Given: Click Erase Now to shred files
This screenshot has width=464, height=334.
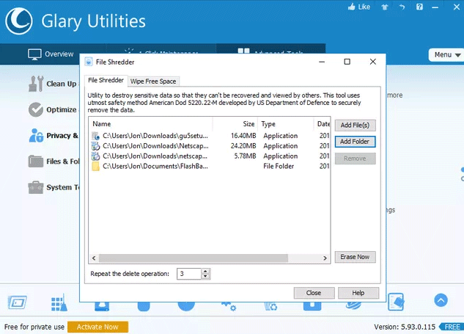Looking at the screenshot, I should (x=355, y=257).
